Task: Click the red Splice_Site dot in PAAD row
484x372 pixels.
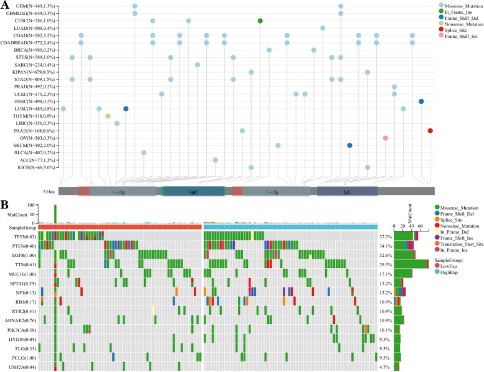Action: [430, 131]
